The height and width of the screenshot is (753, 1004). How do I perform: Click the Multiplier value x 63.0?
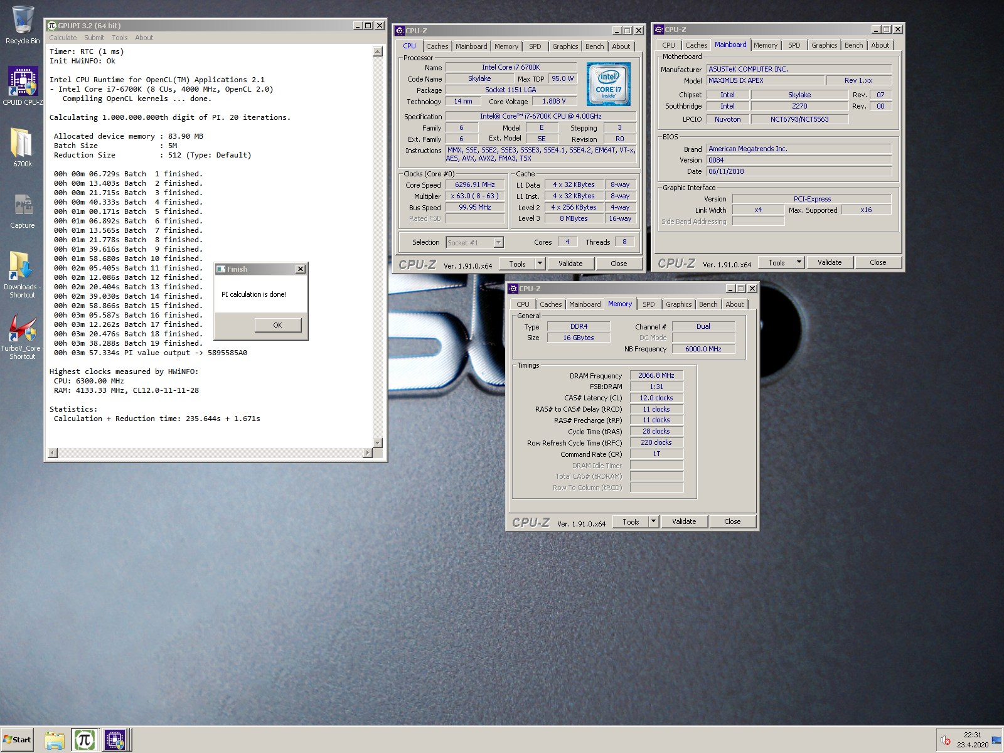(475, 196)
